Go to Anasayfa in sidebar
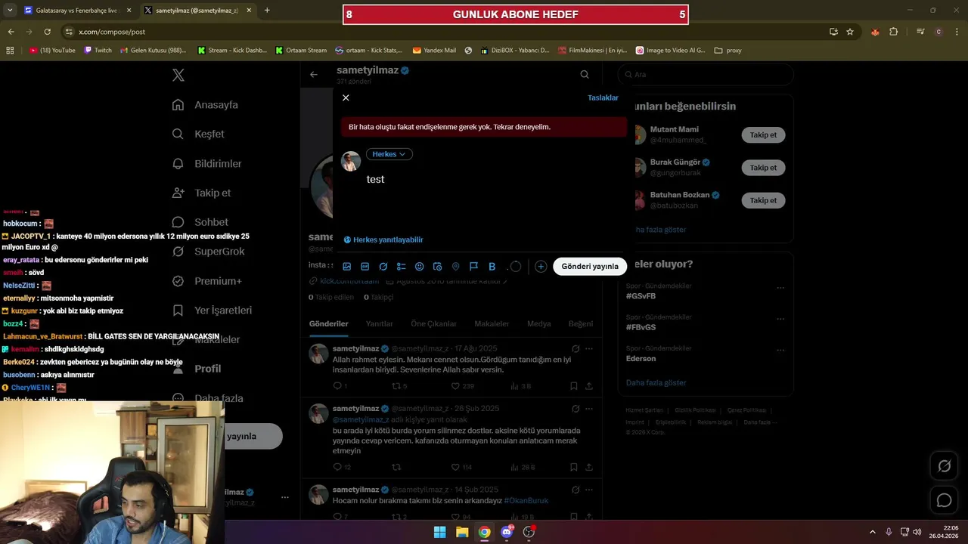The image size is (968, 544). pyautogui.click(x=206, y=105)
